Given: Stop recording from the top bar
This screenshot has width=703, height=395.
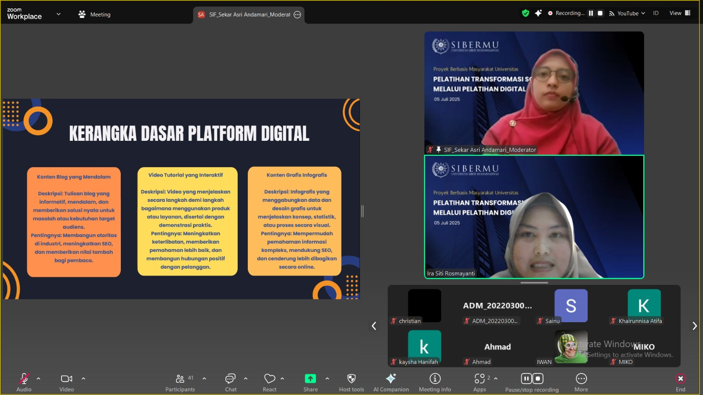Looking at the screenshot, I should (600, 13).
